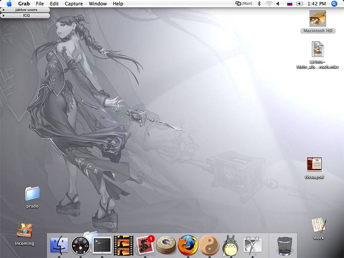Select the Incoming folder icon
This screenshot has height=258, width=344.
(25, 230)
